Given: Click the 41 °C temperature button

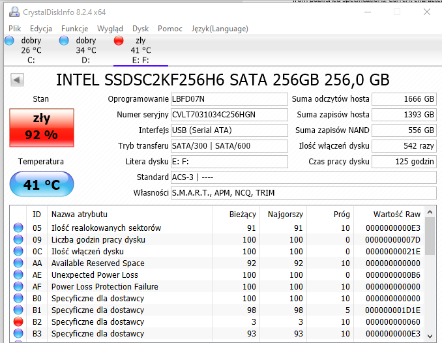Looking at the screenshot, I should (x=42, y=184).
